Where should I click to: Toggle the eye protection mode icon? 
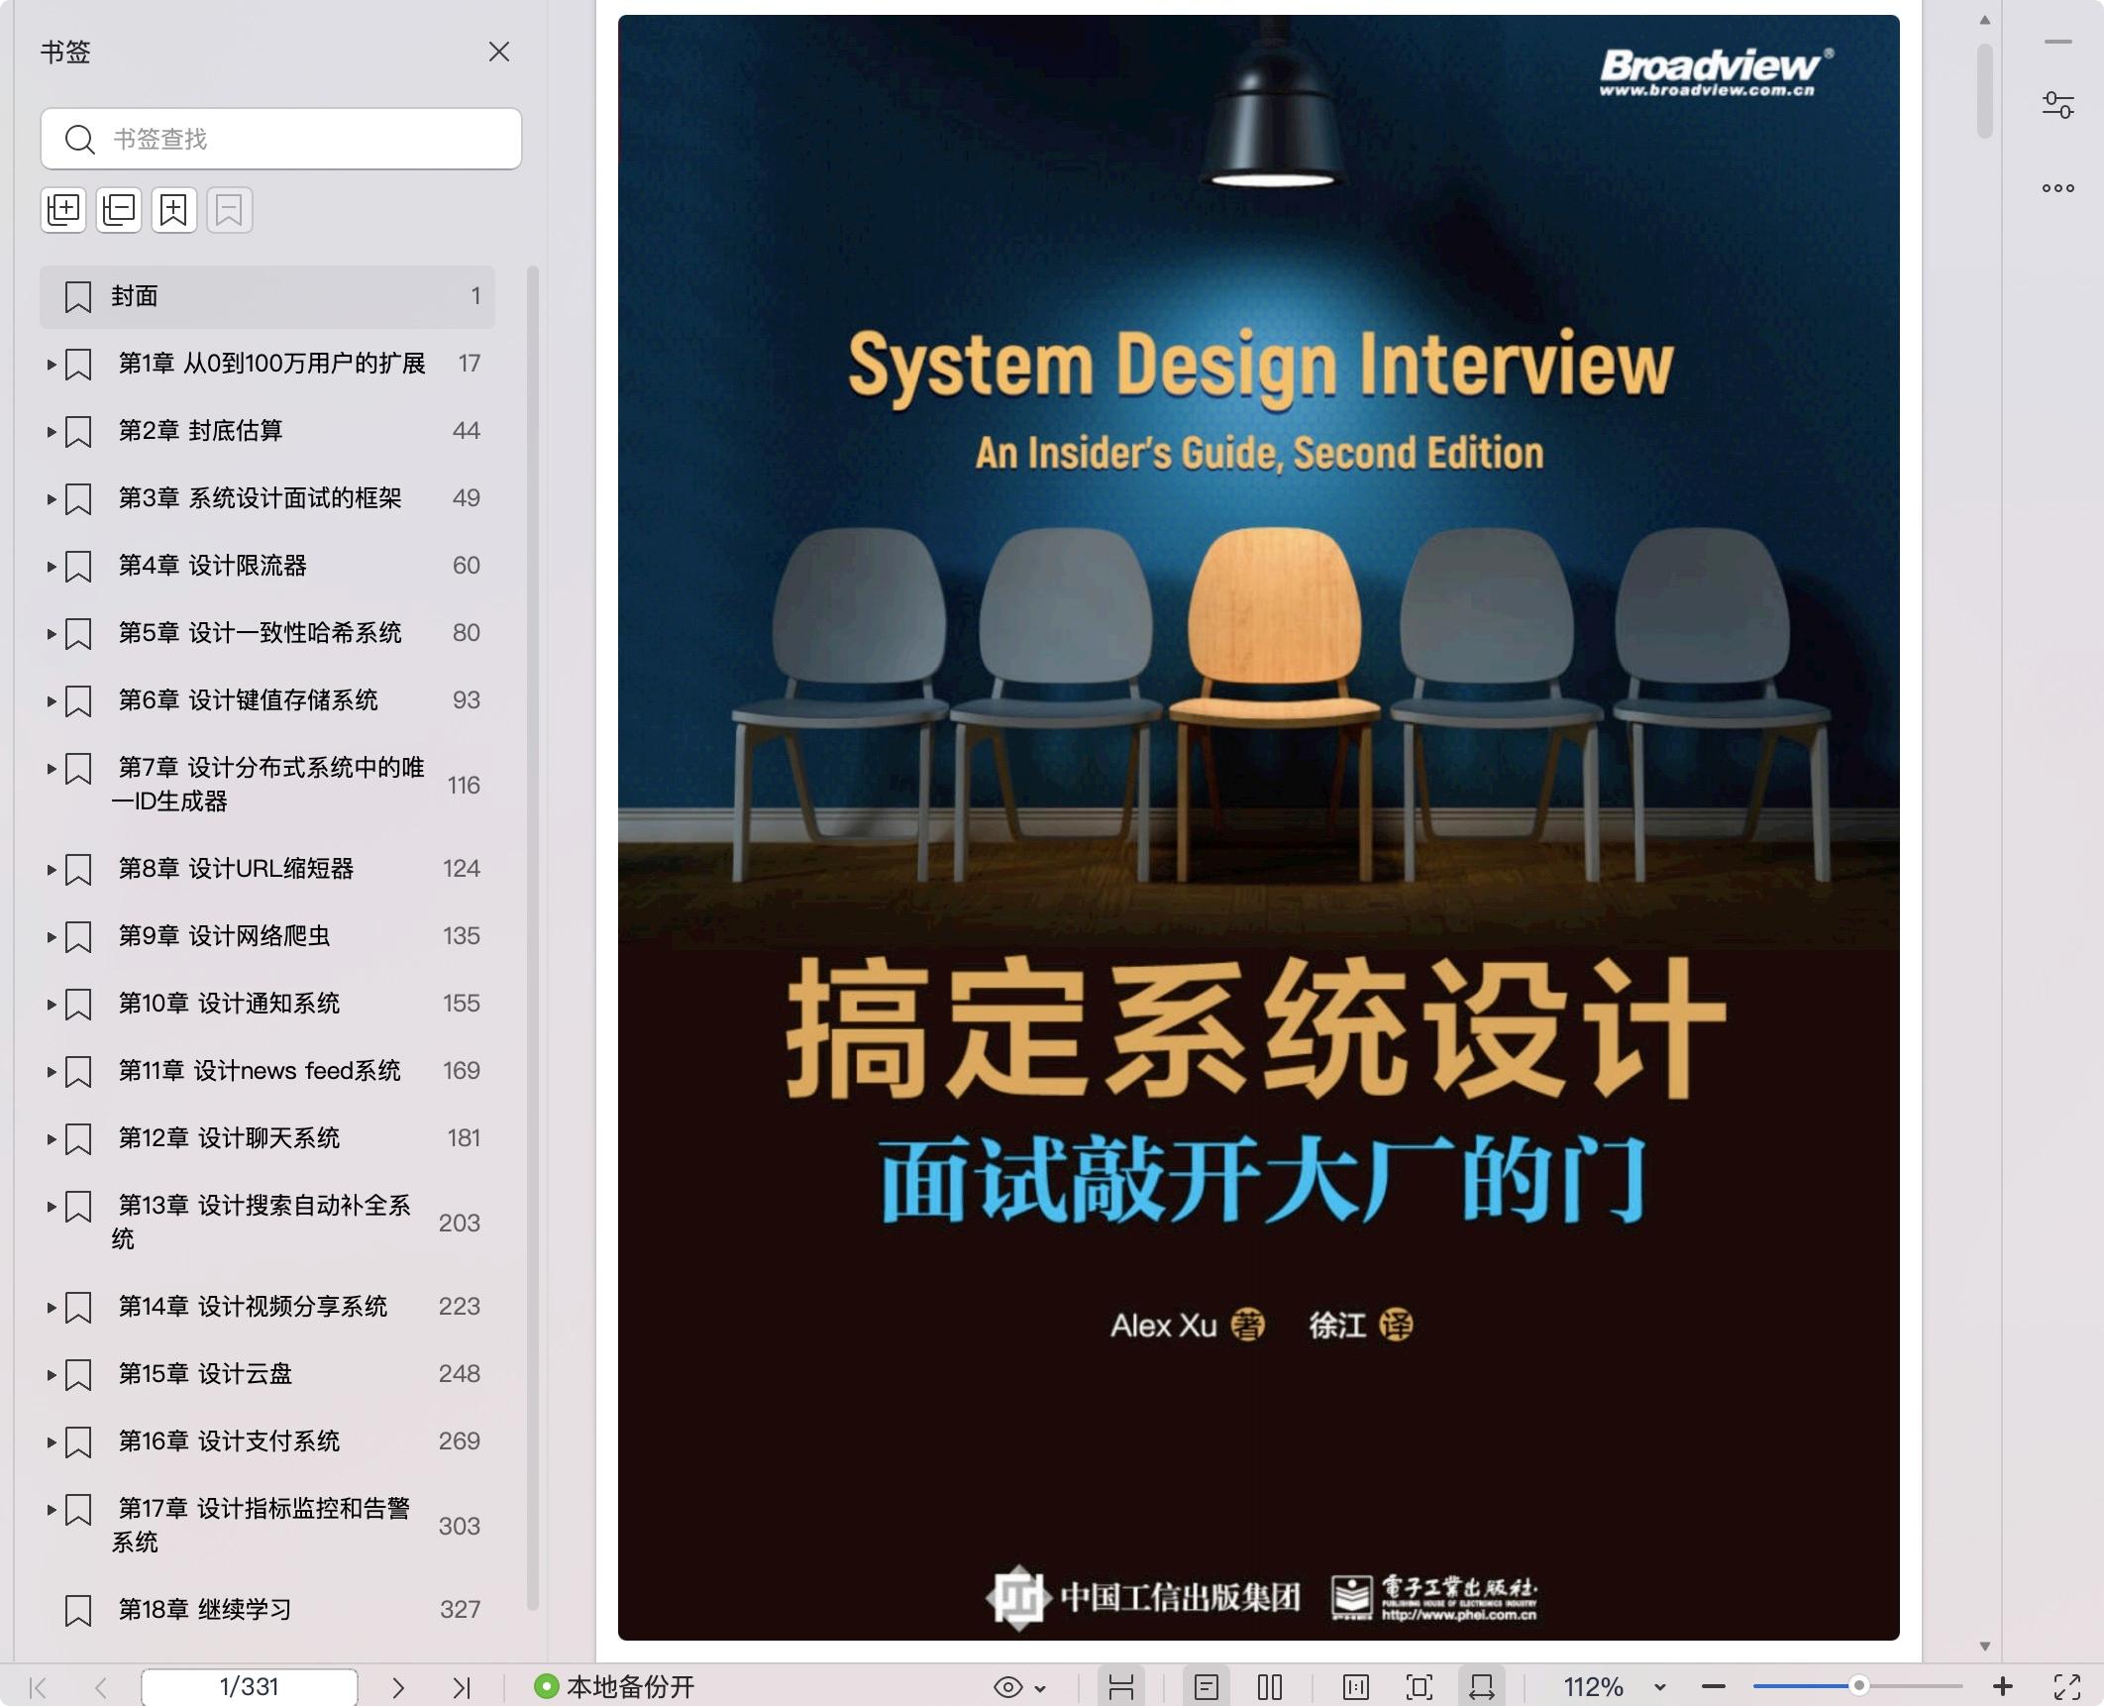1007,1687
